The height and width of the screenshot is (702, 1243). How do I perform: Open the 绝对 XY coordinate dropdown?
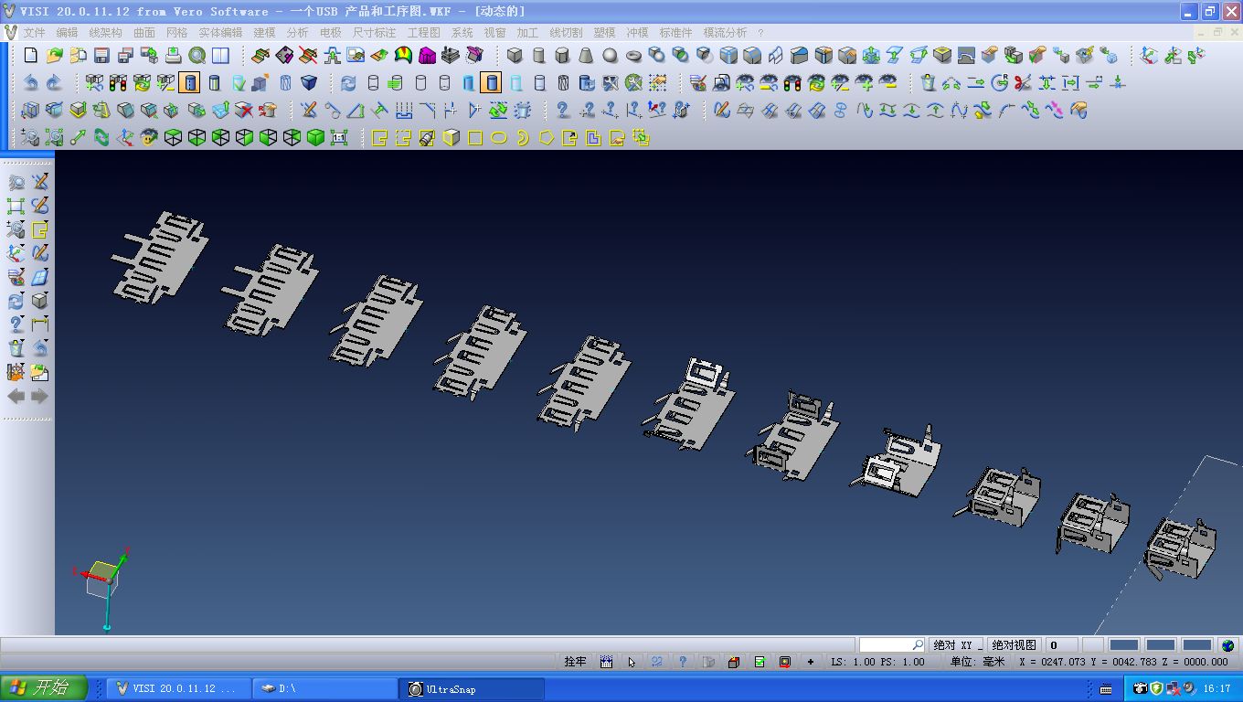tap(957, 645)
